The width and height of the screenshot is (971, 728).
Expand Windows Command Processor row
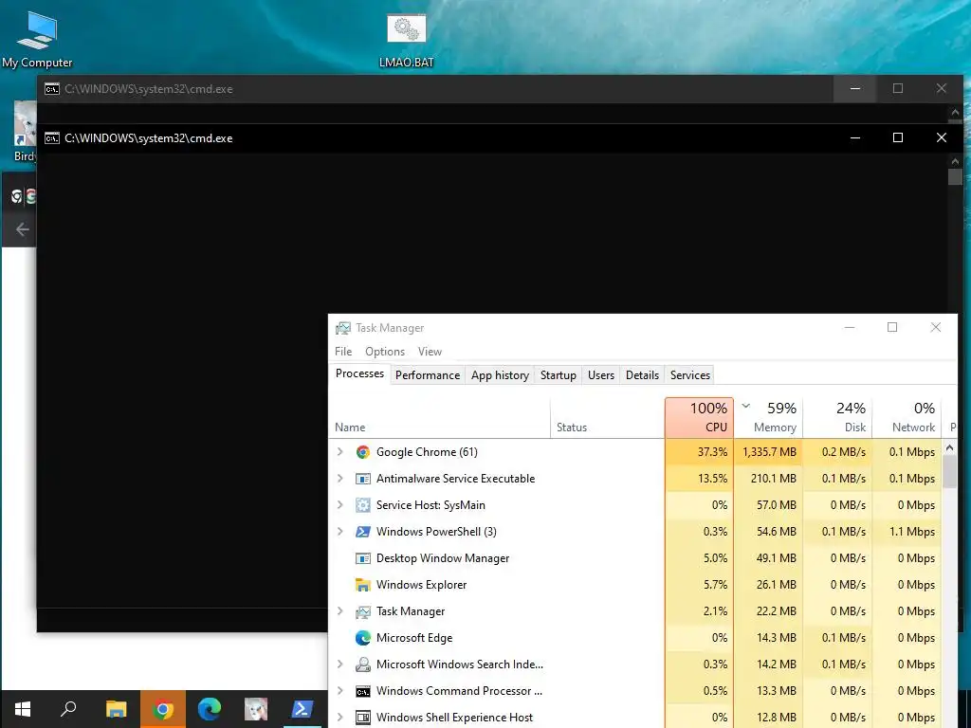pyautogui.click(x=340, y=691)
